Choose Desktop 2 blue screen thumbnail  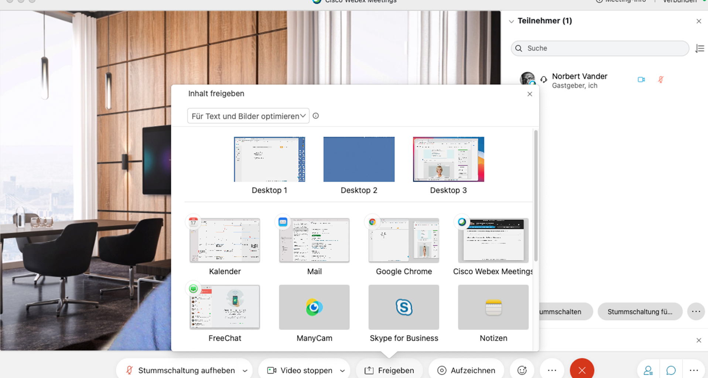[359, 159]
